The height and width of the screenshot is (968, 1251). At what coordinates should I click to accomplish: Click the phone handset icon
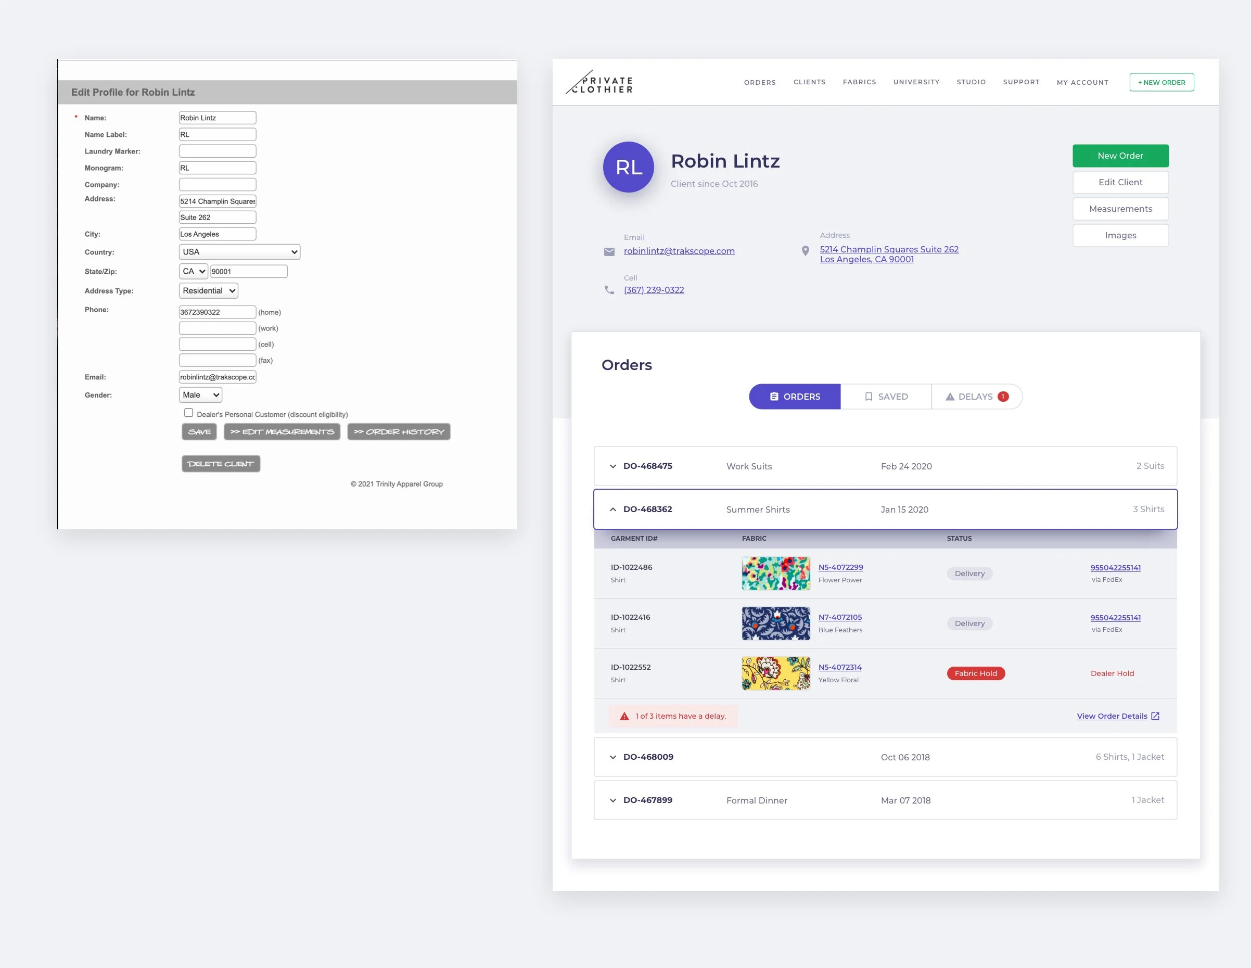point(609,290)
